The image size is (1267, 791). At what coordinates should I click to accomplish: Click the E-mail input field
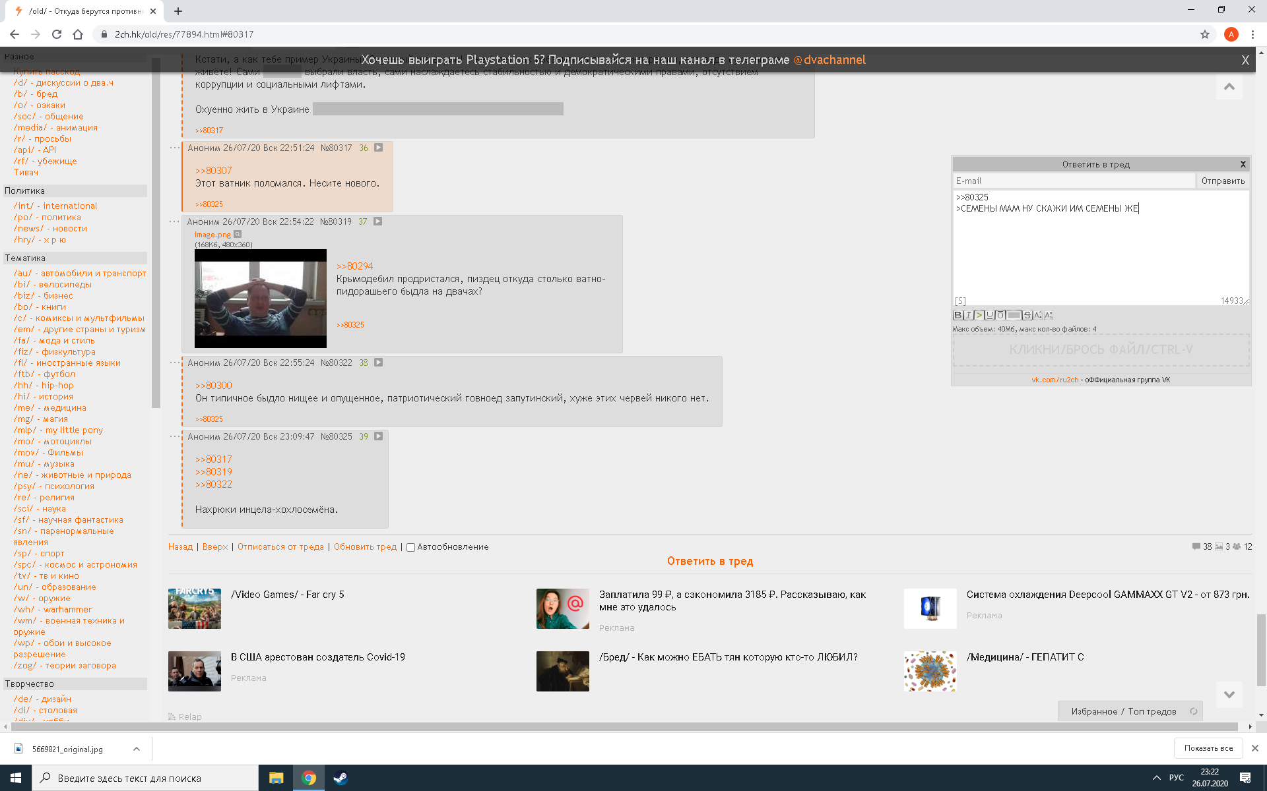pyautogui.click(x=1074, y=181)
